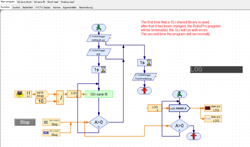Switch to the TXT/TX Display subtab
This screenshot has width=250, height=147.
[x=43, y=7]
